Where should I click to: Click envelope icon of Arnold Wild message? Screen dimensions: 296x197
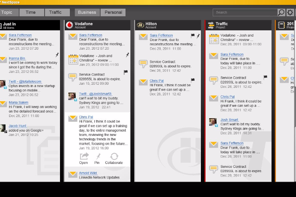pos(73,175)
